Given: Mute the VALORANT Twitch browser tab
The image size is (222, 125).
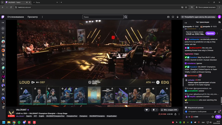Looking at the screenshot, I should pyautogui.click(x=27, y=2).
